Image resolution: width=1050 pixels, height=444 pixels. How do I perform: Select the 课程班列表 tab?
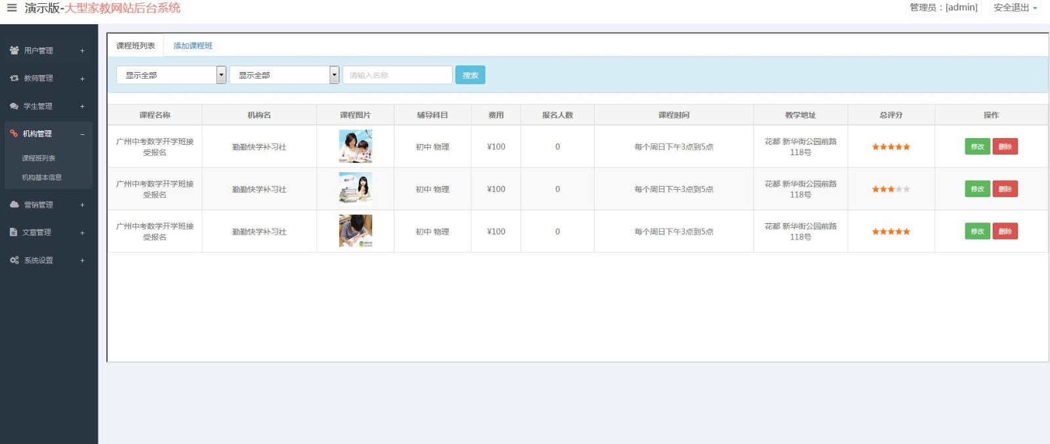point(135,46)
